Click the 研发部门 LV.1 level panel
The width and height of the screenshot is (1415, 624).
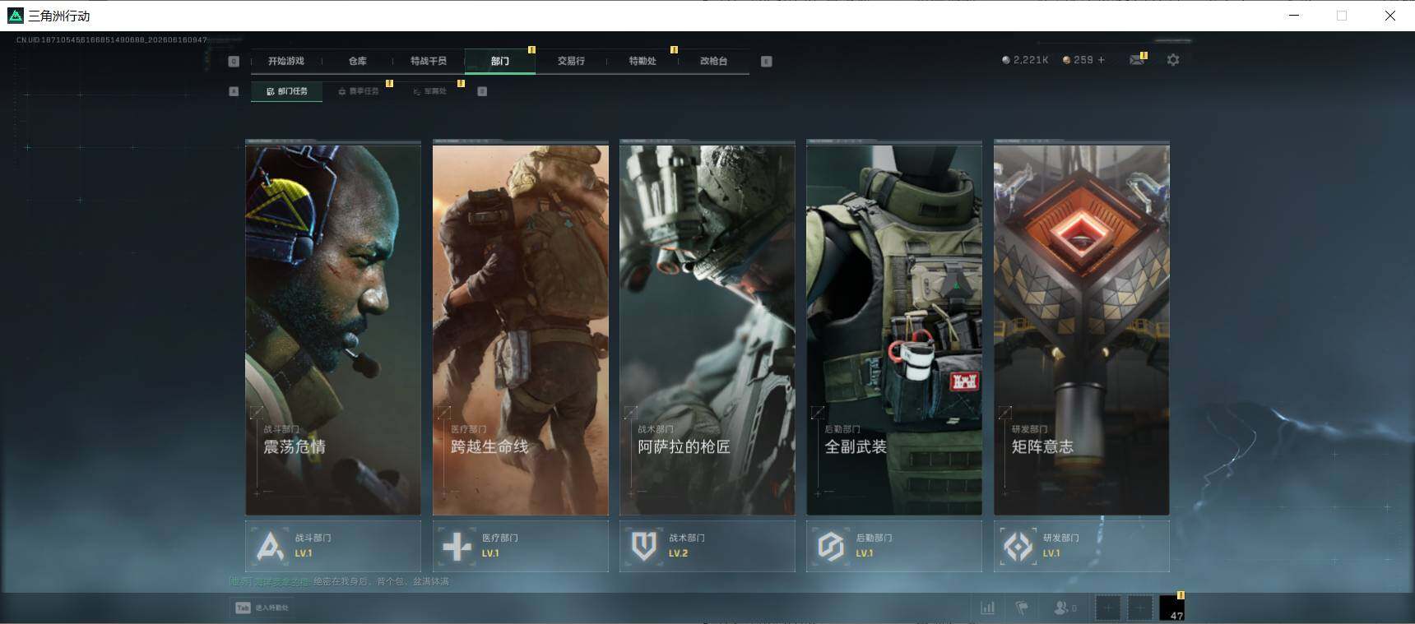[x=1082, y=546]
